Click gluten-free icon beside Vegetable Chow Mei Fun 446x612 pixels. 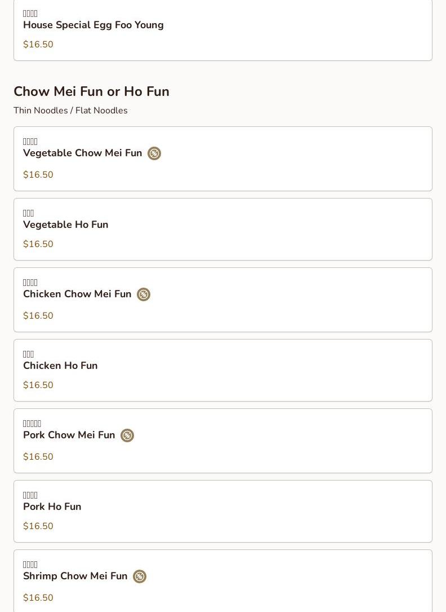pos(154,153)
